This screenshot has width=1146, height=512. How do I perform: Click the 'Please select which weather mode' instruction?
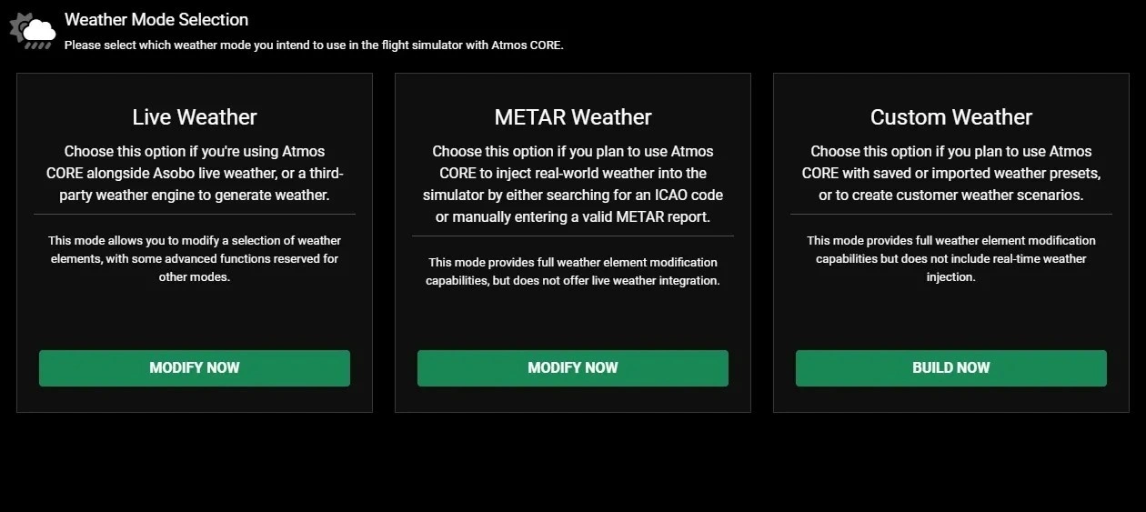[x=314, y=45]
